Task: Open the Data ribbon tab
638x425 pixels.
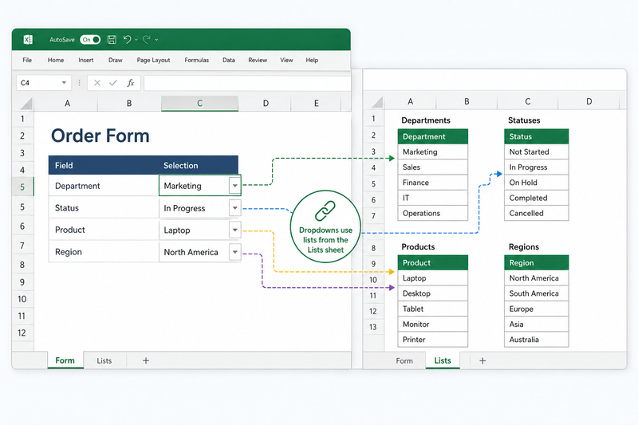Action: click(229, 60)
